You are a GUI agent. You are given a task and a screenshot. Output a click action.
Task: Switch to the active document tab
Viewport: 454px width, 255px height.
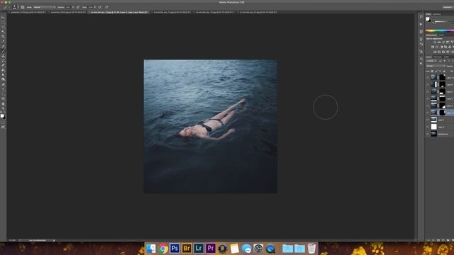(x=119, y=13)
